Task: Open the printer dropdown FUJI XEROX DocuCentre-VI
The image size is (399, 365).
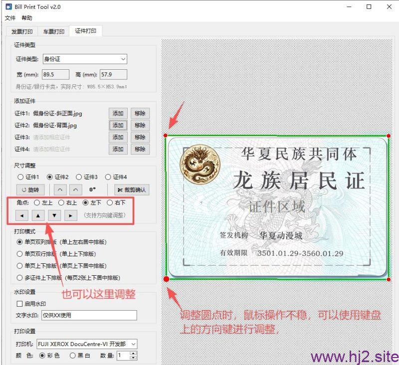Action: click(x=87, y=344)
